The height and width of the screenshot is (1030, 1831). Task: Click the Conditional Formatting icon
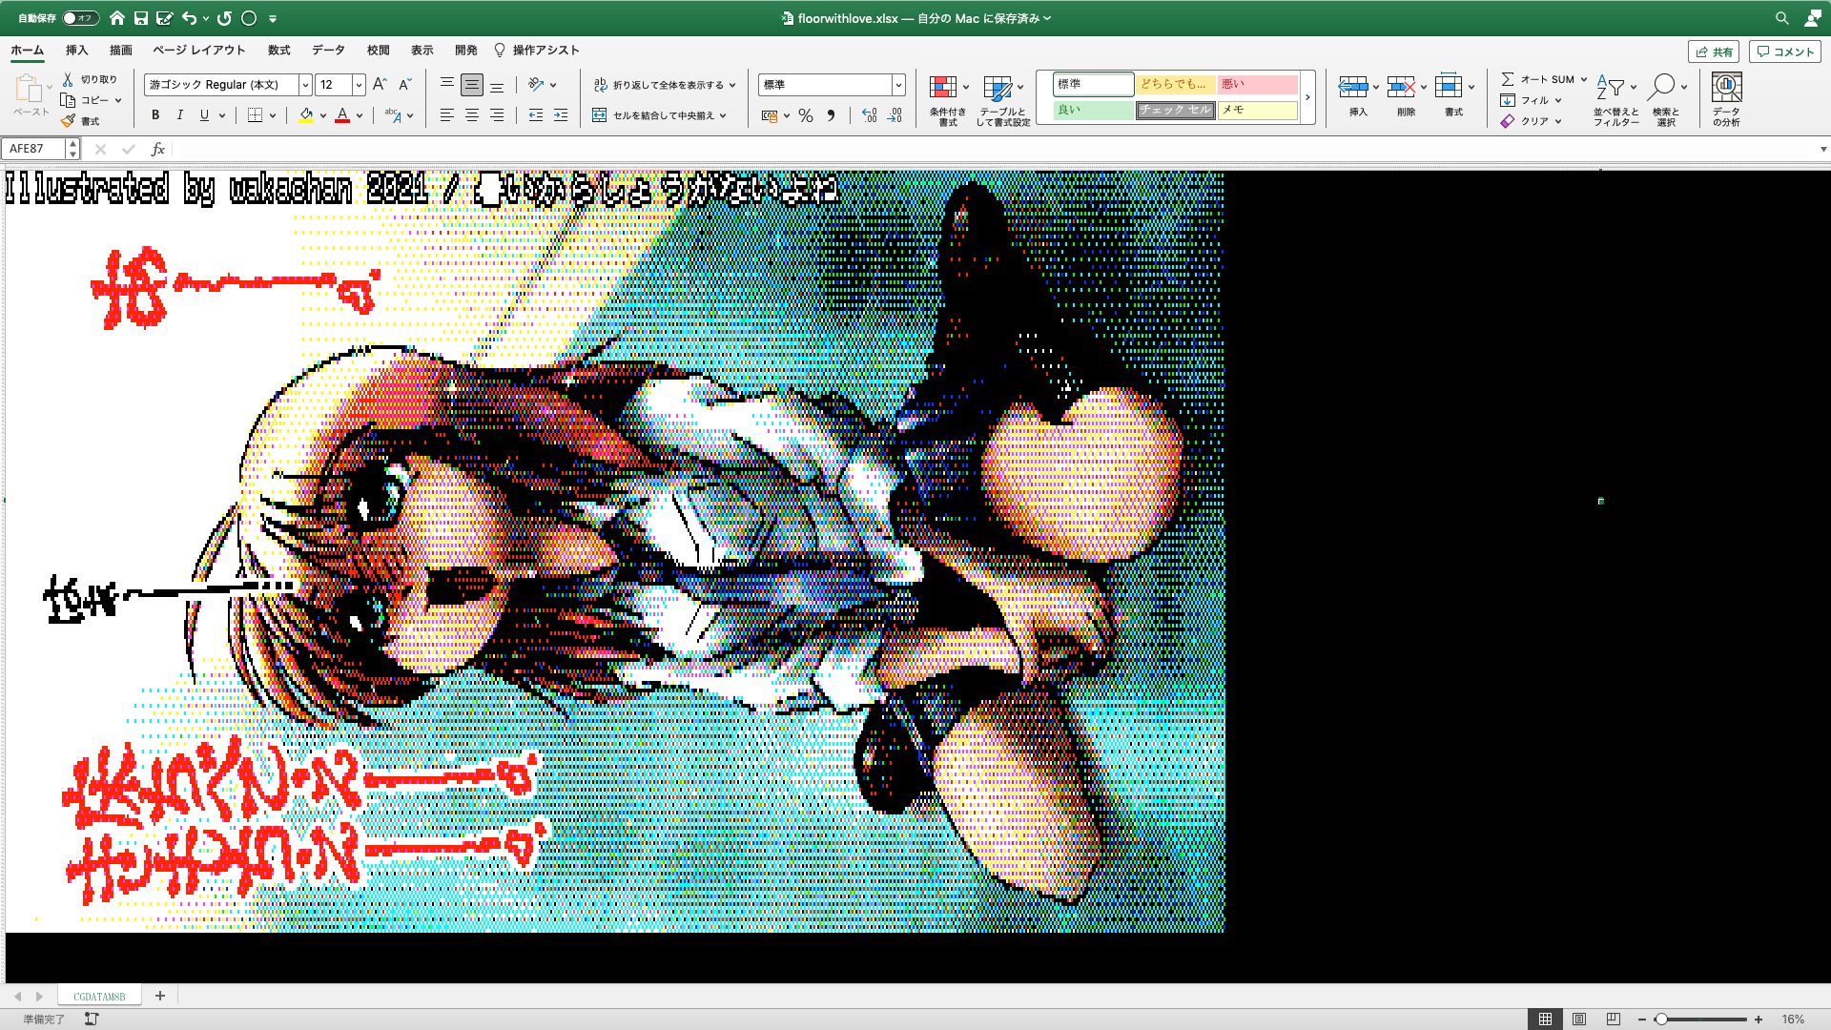(943, 88)
